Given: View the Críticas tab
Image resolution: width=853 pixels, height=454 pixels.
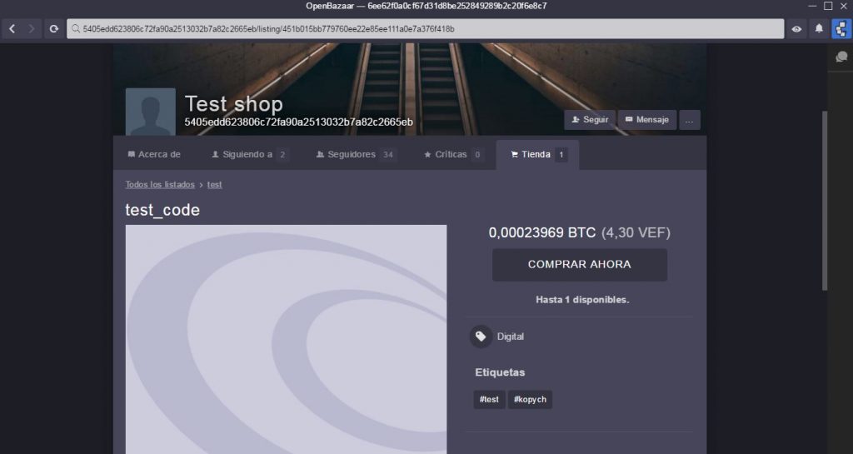Looking at the screenshot, I should point(453,154).
